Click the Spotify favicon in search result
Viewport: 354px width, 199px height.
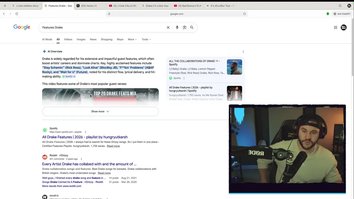coord(45,130)
